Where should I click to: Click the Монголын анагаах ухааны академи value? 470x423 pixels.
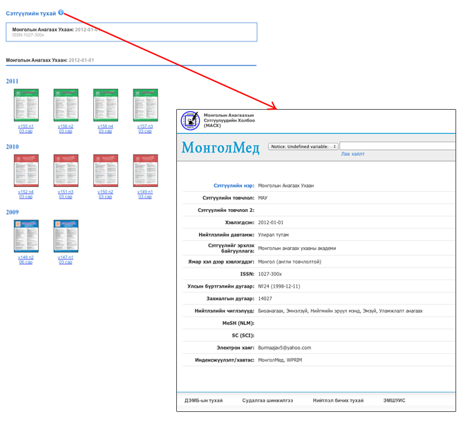pos(297,248)
